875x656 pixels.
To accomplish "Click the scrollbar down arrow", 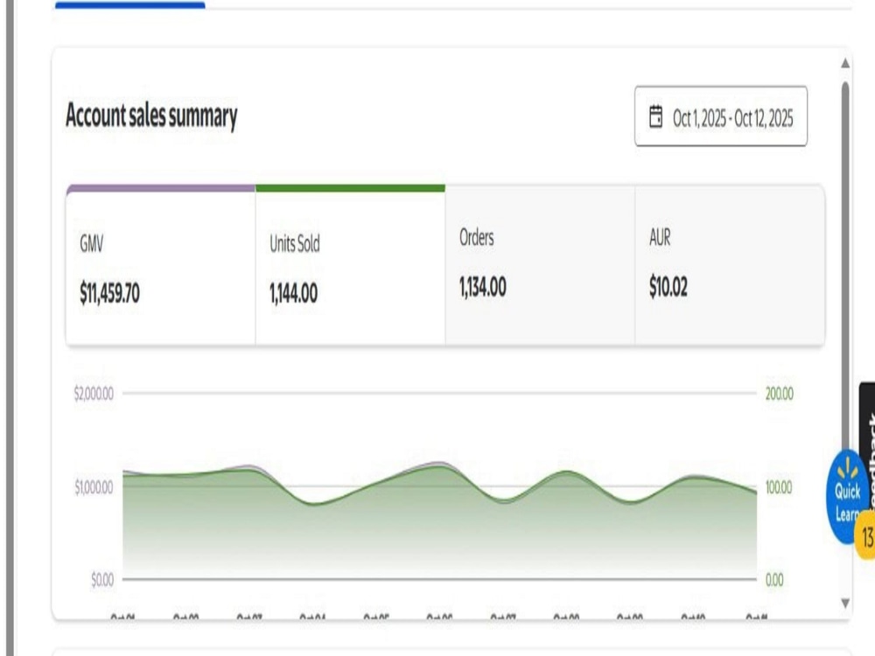I will click(845, 603).
